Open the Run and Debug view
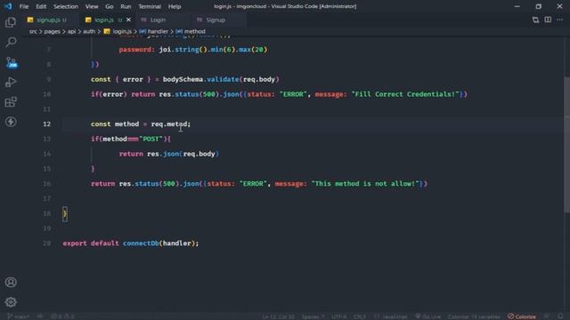 11,83
